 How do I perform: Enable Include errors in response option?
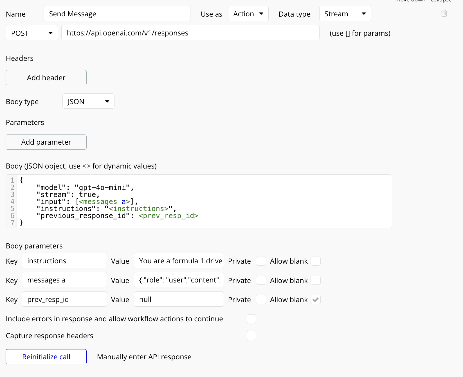coord(251,319)
